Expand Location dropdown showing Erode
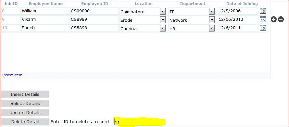 point(163,20)
